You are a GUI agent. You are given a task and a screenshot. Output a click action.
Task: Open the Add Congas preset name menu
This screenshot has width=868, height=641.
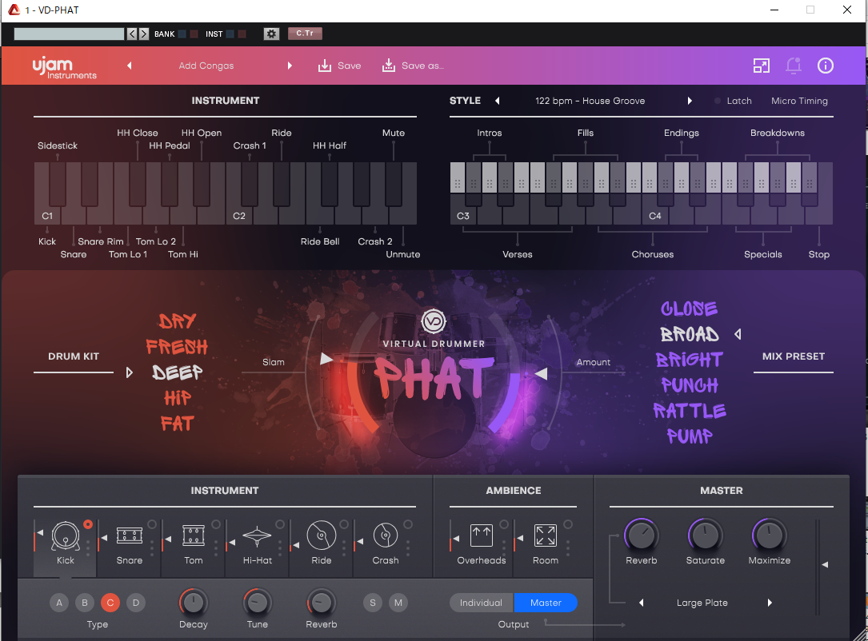pos(206,66)
